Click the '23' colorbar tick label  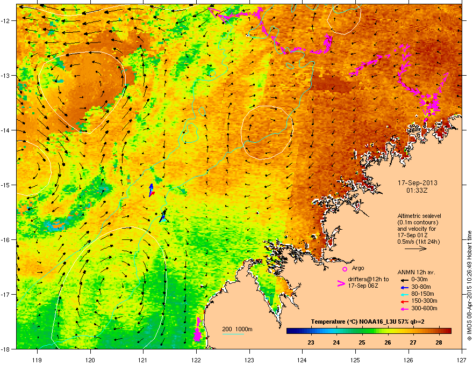(x=311, y=342)
